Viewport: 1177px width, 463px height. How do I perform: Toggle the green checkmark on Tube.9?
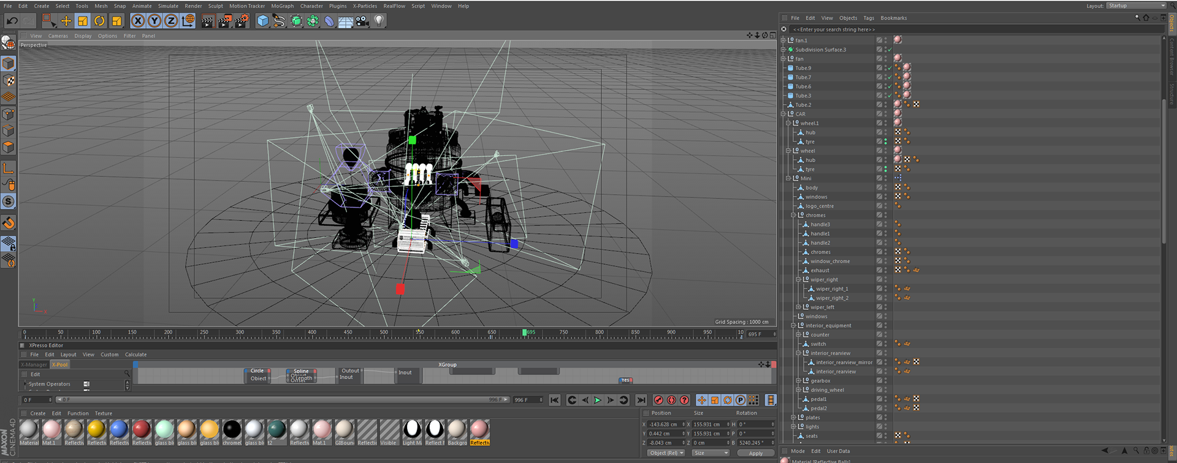click(x=889, y=68)
